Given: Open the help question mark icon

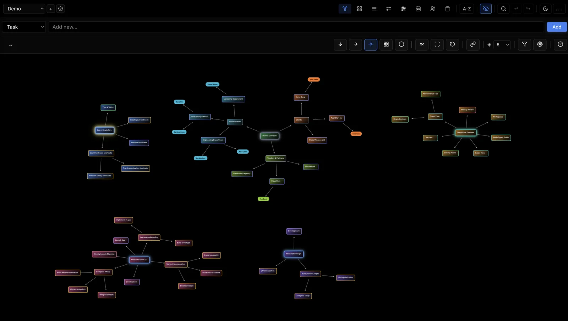Looking at the screenshot, I should coord(561,44).
